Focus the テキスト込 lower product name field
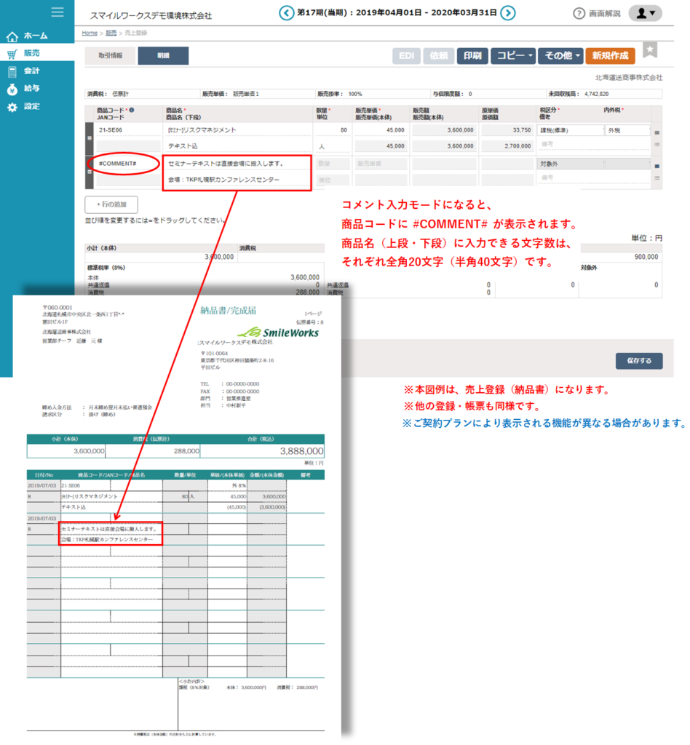Screen dimensions: 690x745 tap(237, 146)
